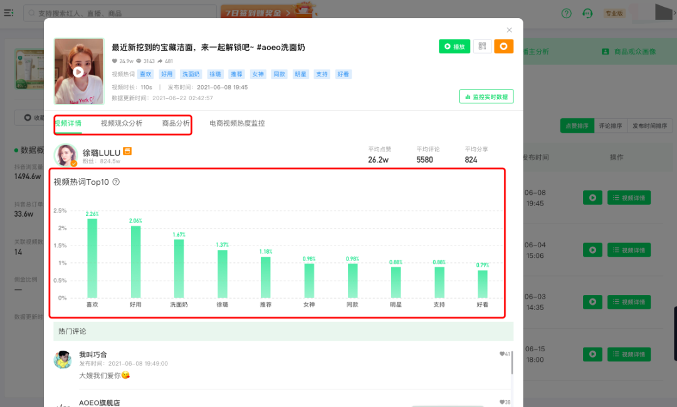The image size is (677, 407).
Task: Click the 监控实时数据 button
Action: pos(486,96)
